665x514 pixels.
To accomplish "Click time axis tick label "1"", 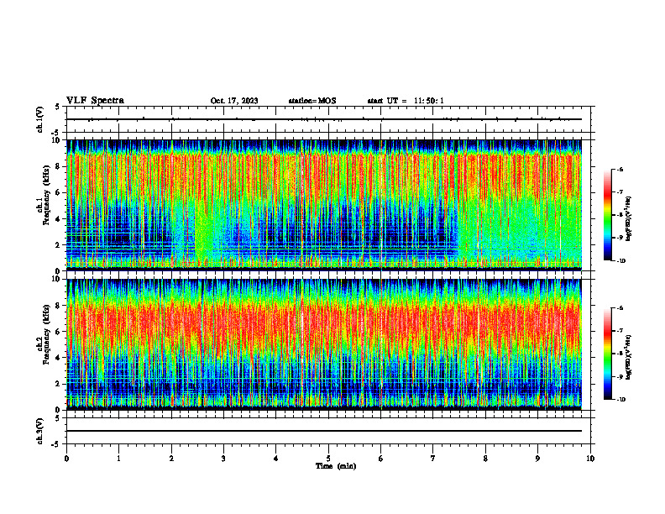I will tap(118, 459).
